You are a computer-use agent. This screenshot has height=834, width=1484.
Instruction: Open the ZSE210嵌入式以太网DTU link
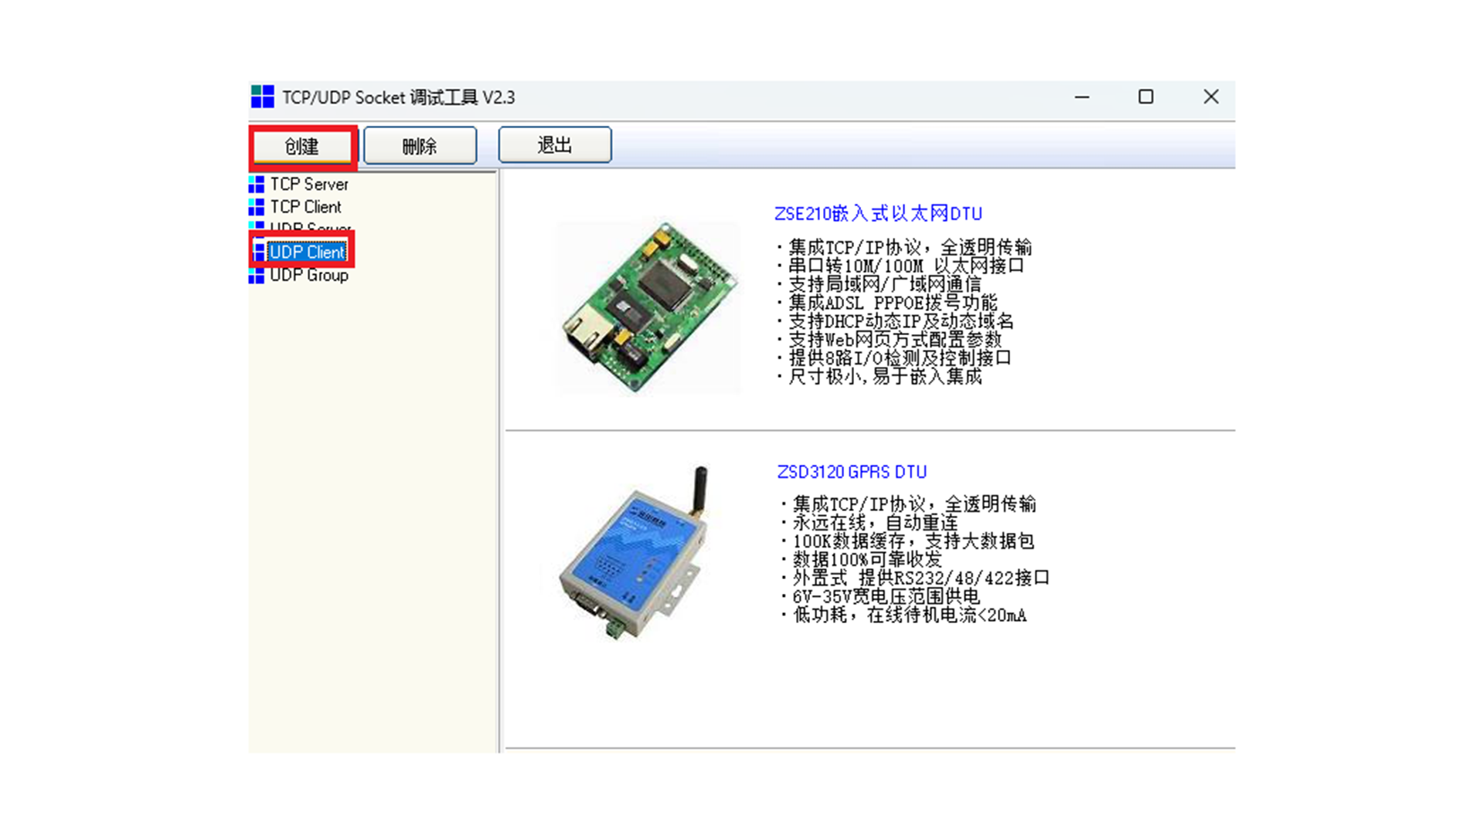[x=878, y=214]
